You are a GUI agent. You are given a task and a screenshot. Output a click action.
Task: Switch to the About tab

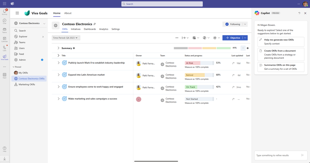(68, 13)
